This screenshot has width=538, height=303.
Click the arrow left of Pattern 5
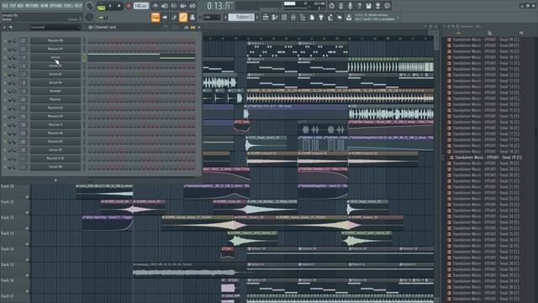click(x=226, y=17)
